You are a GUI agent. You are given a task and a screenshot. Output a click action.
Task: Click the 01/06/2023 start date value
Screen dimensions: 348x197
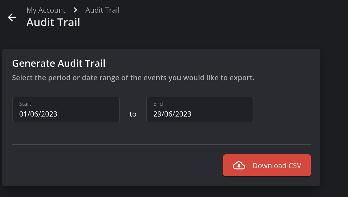point(38,114)
